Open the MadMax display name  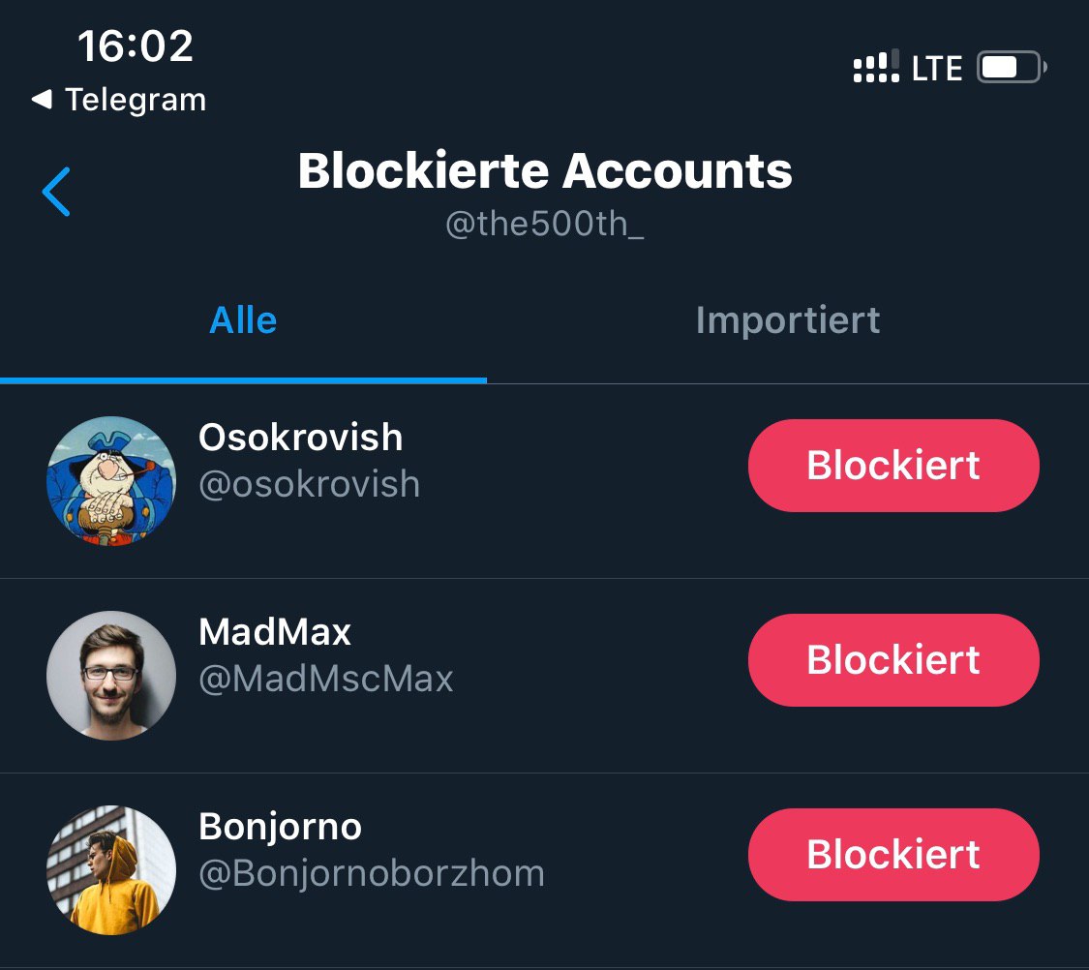[x=275, y=632]
